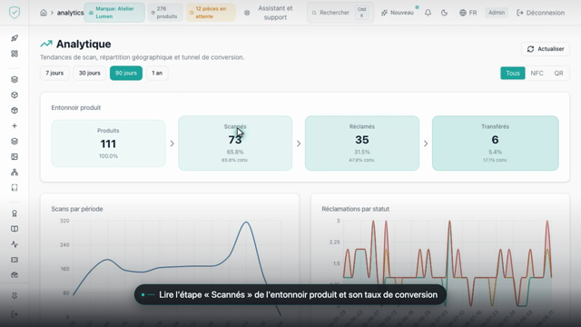
Task: Select the 7 jours period
Action: [x=54, y=73]
